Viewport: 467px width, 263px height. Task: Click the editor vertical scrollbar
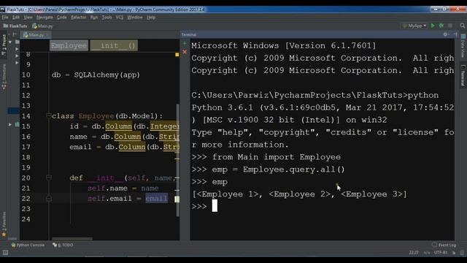pyautogui.click(x=178, y=160)
